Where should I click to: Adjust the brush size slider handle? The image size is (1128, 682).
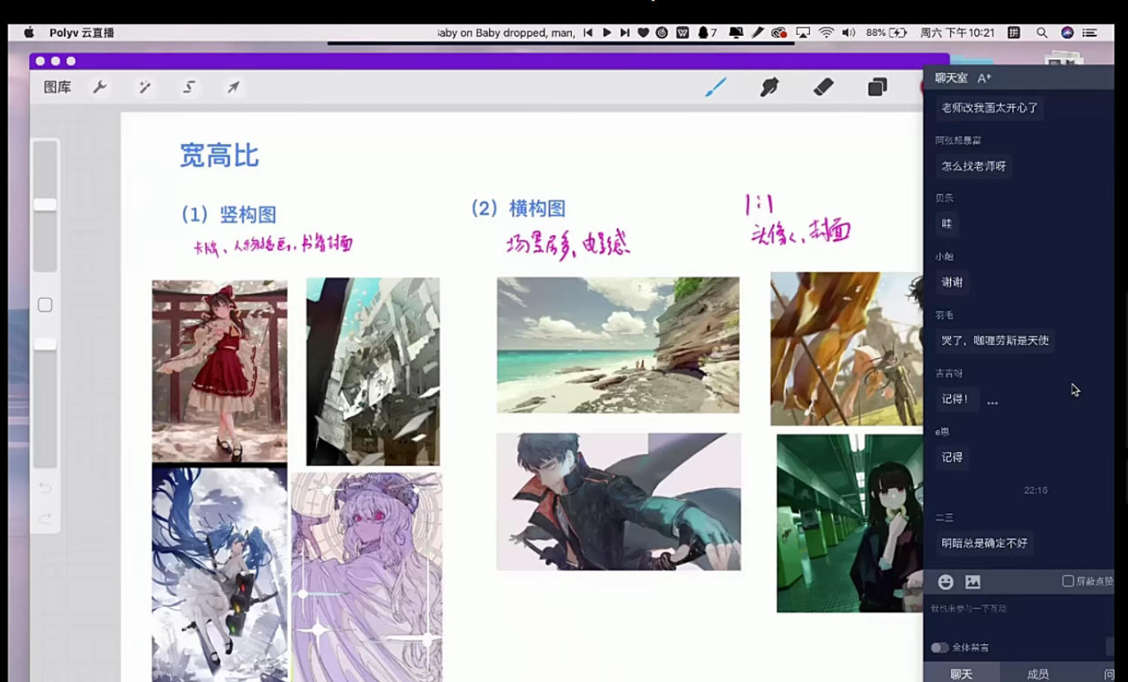(x=45, y=204)
